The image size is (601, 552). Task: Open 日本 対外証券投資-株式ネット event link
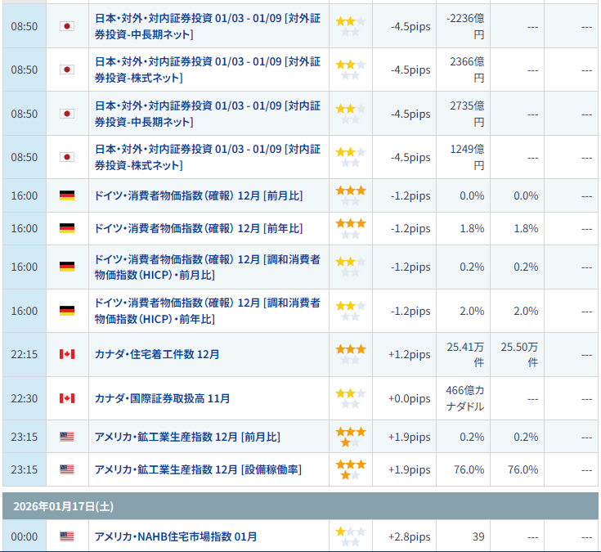click(207, 70)
